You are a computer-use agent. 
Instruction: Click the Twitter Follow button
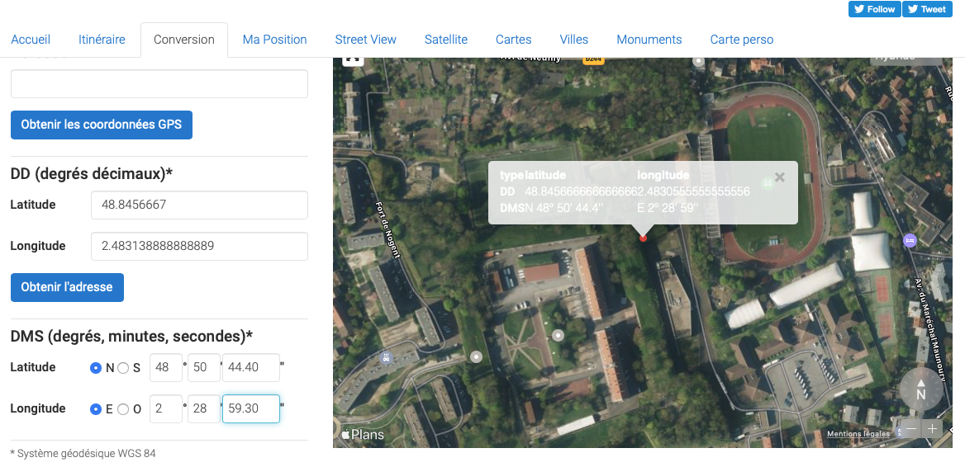pyautogui.click(x=874, y=9)
